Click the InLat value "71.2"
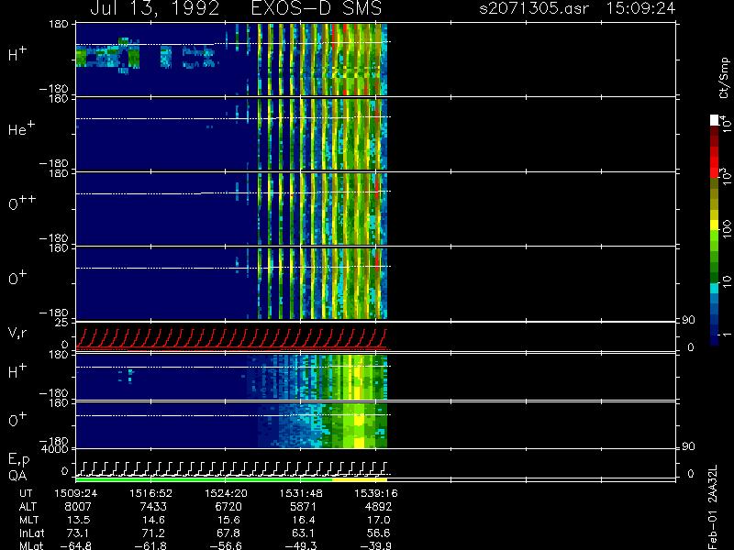This screenshot has height=550, width=734. coord(152,533)
